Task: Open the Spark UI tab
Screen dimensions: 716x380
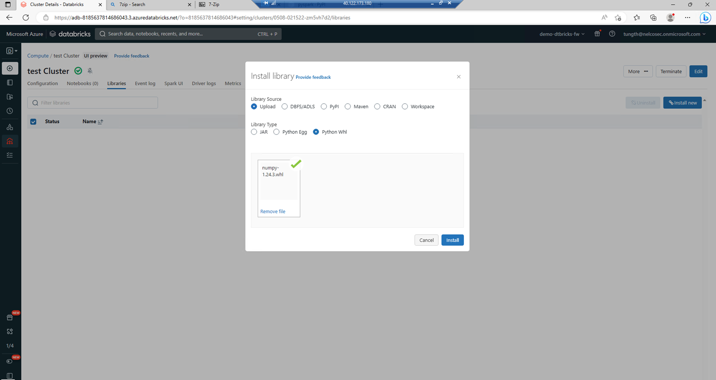Action: click(x=174, y=84)
